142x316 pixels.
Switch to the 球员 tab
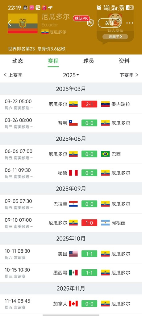(x=89, y=61)
